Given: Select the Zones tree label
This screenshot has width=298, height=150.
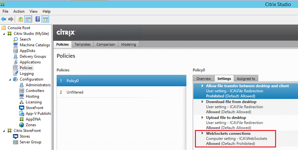Looking at the screenshot, I should 31,125.
